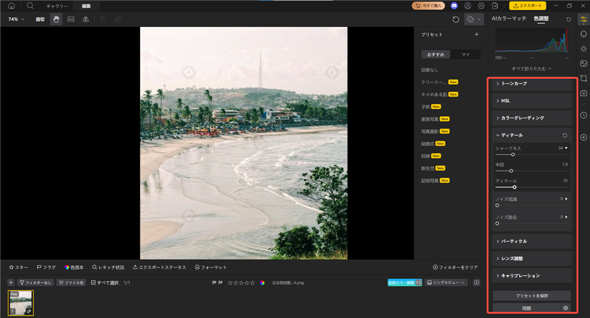Click プリセットを保存 button
Image resolution: width=590 pixels, height=318 pixels.
coord(532,296)
